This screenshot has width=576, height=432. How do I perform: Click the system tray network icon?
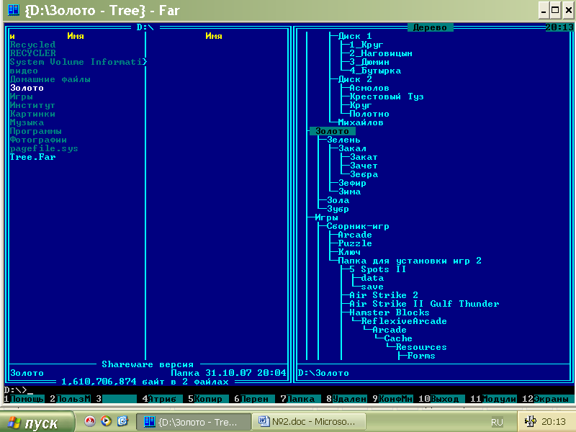coord(530,421)
